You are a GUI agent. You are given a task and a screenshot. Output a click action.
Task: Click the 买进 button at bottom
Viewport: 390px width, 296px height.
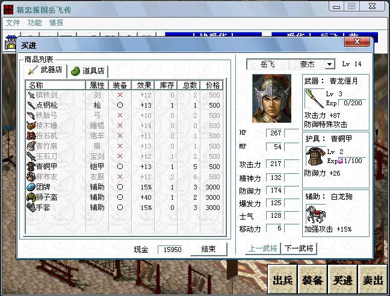(342, 280)
